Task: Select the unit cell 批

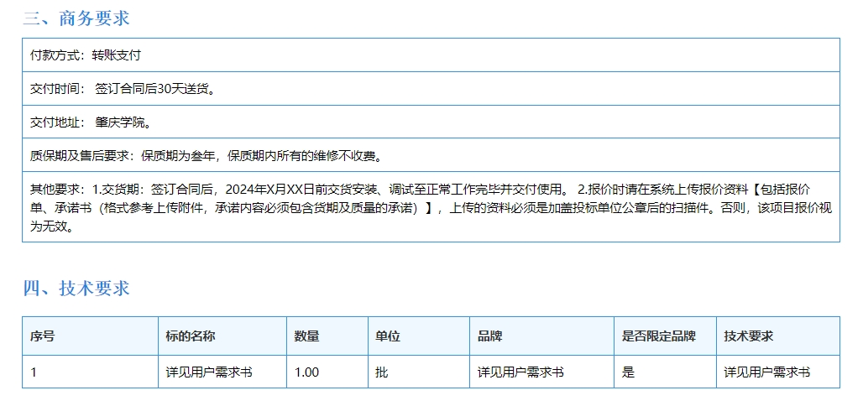Action: tap(382, 372)
